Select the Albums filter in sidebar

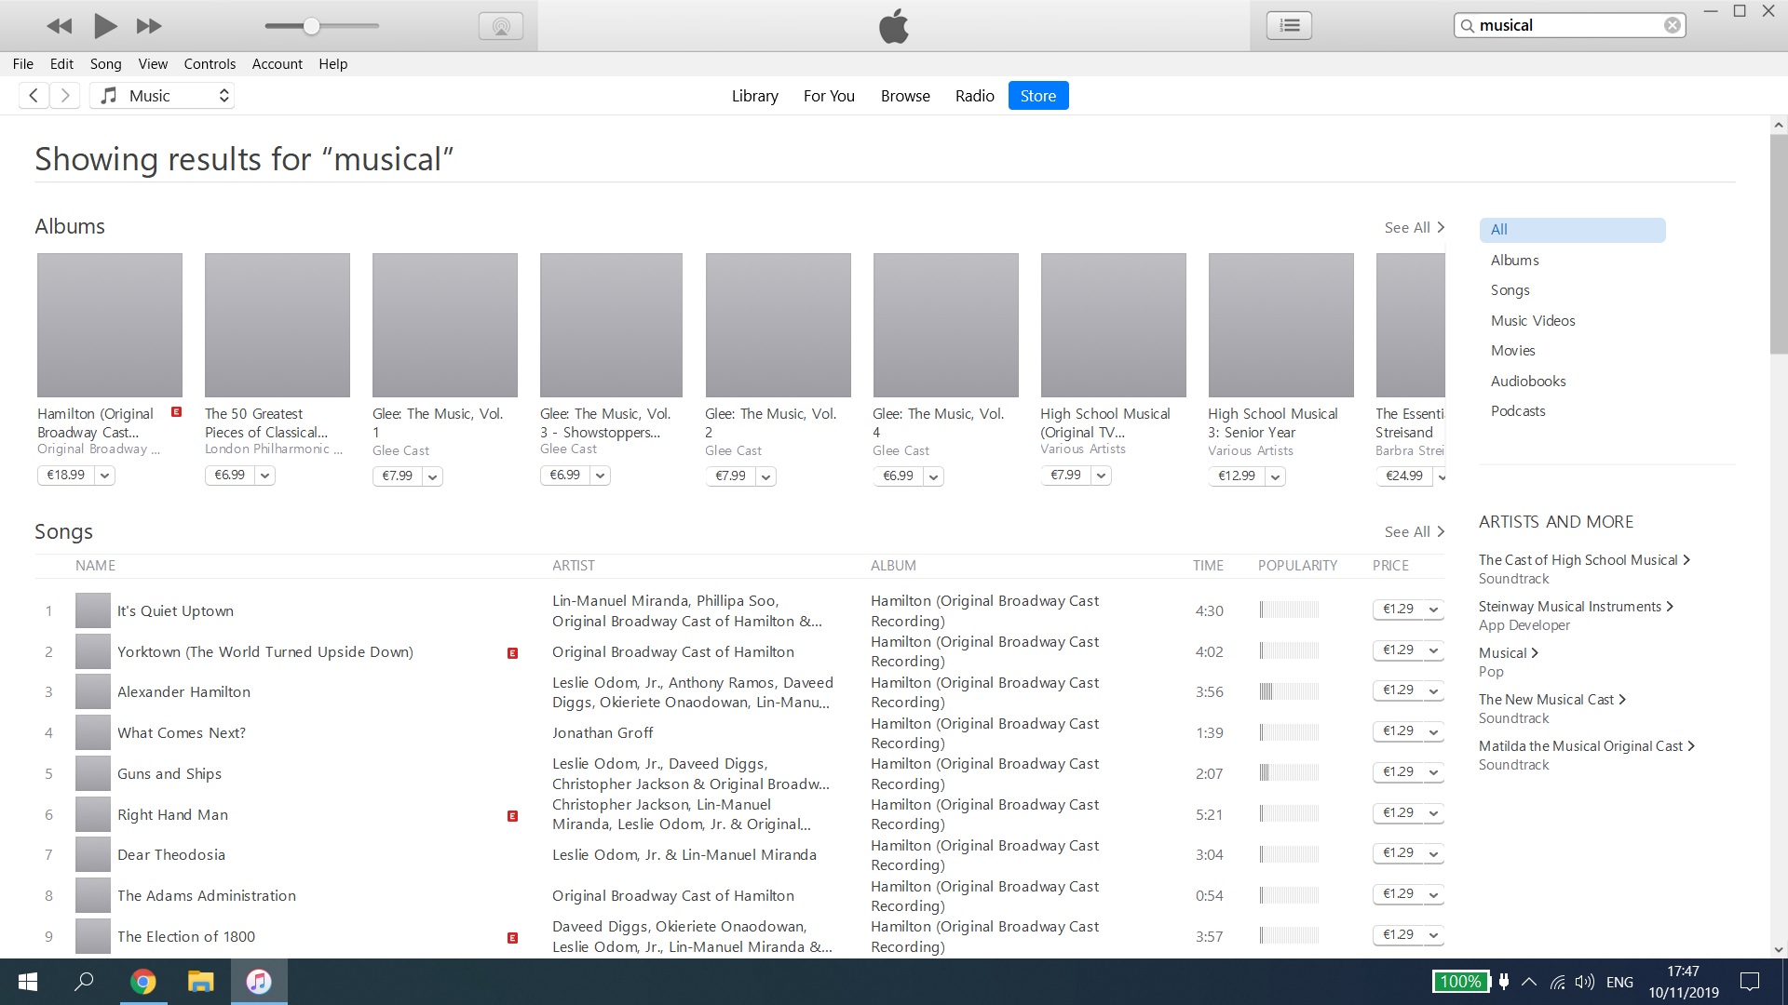click(1514, 260)
